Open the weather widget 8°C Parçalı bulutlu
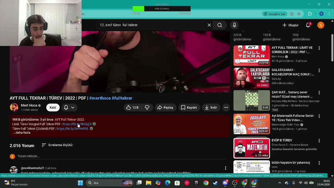Image resolution: width=334 pixels, height=188 pixels. point(16,183)
